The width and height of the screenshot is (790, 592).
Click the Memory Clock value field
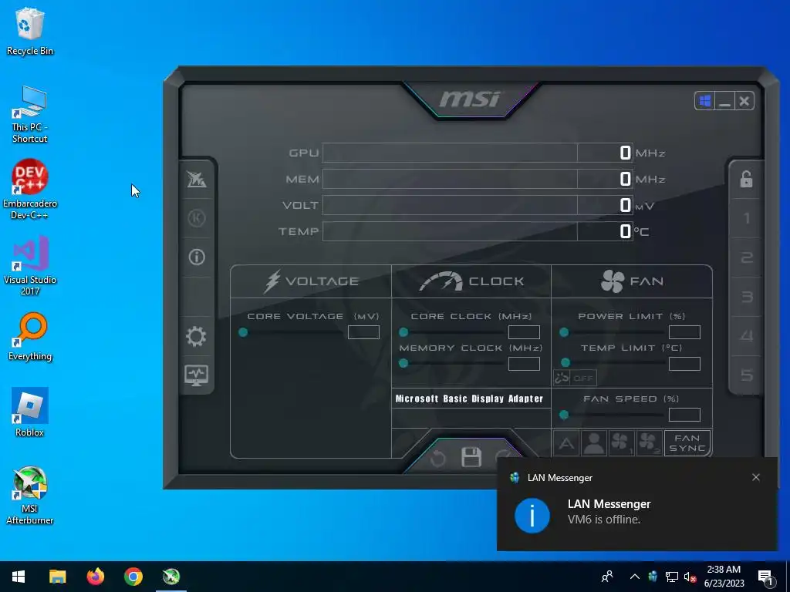point(524,364)
